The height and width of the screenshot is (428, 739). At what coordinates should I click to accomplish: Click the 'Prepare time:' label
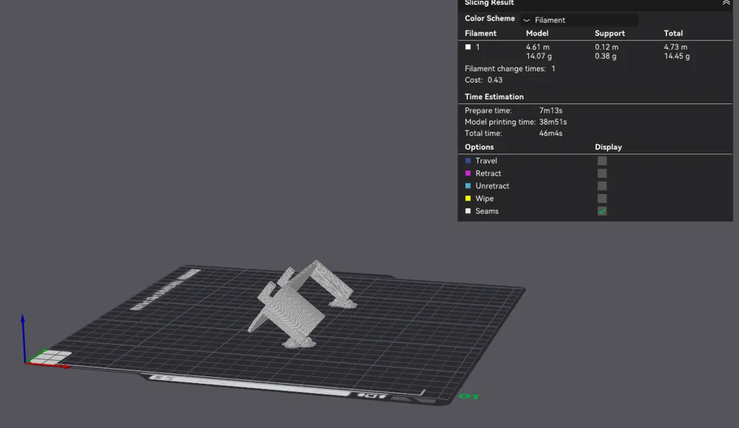pyautogui.click(x=488, y=111)
